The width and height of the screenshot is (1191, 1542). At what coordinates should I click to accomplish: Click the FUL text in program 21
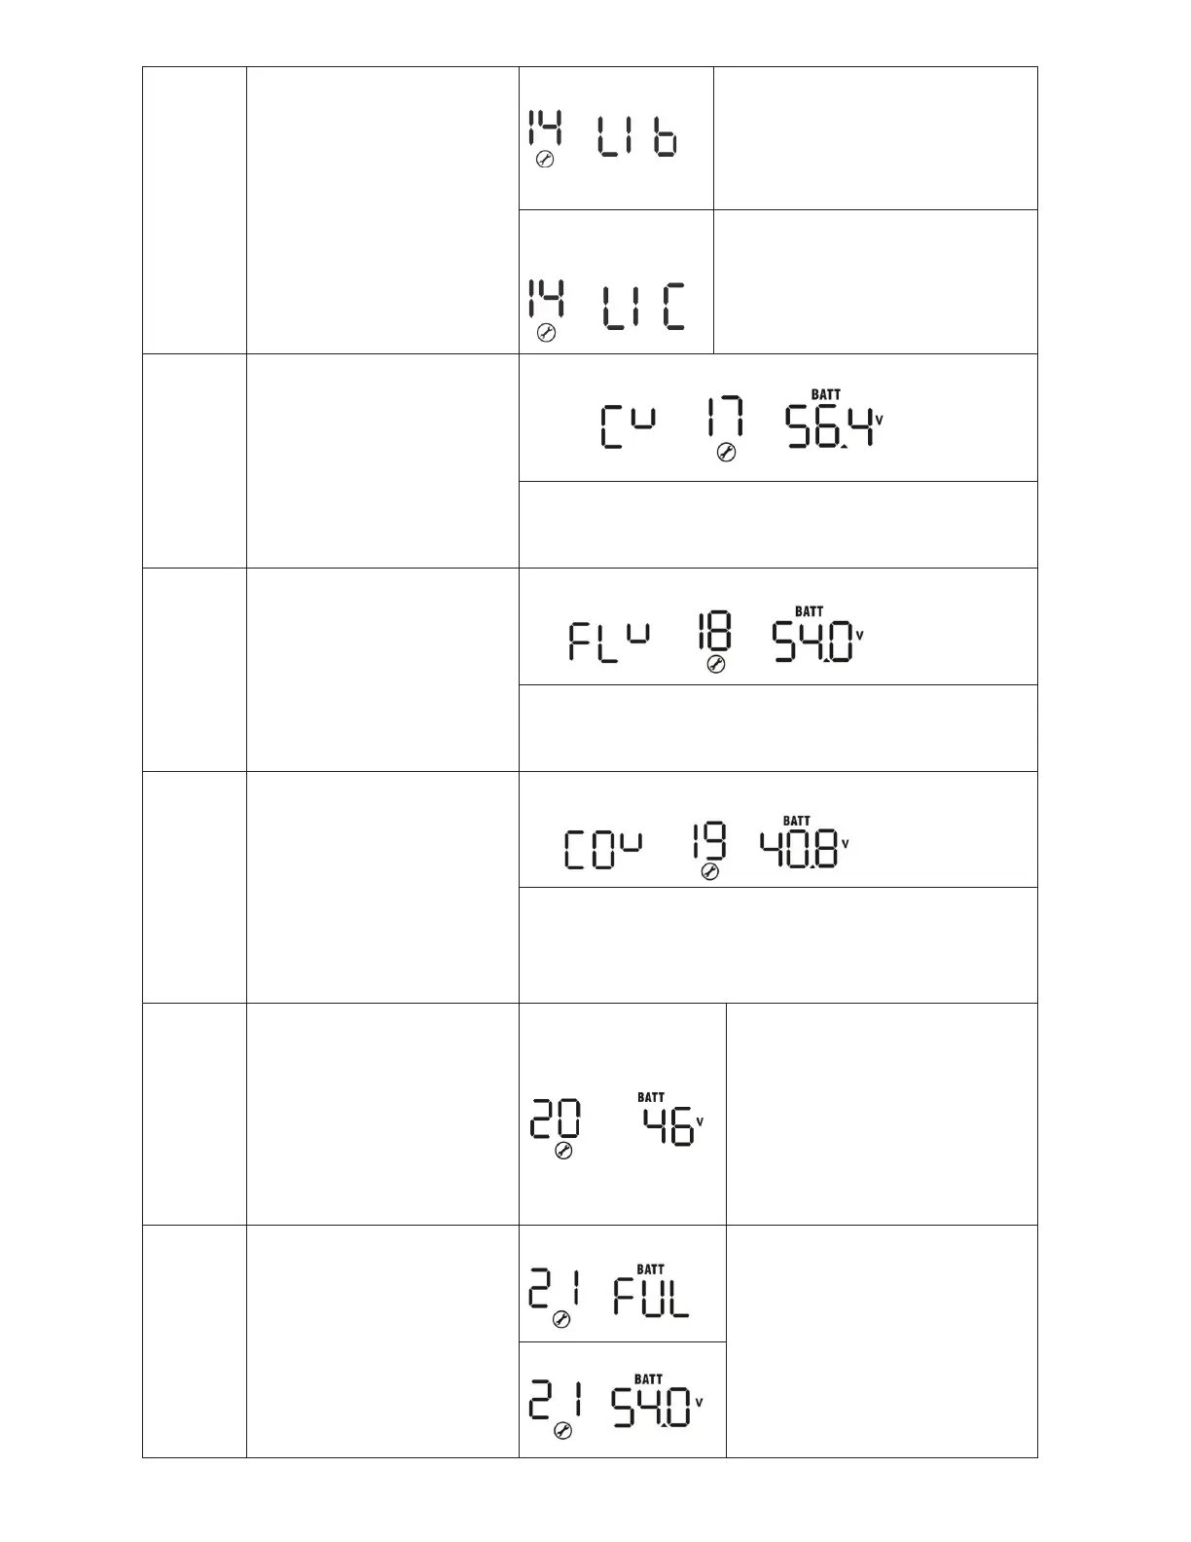tap(651, 1299)
